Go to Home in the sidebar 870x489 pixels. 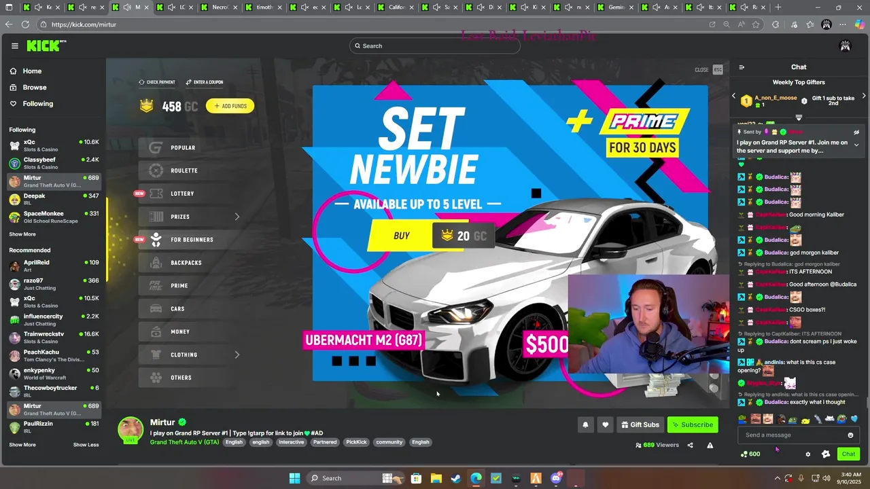coord(32,71)
